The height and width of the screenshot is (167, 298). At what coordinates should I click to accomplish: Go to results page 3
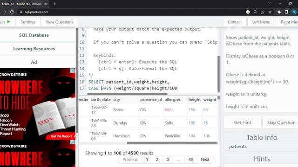coord(168,160)
